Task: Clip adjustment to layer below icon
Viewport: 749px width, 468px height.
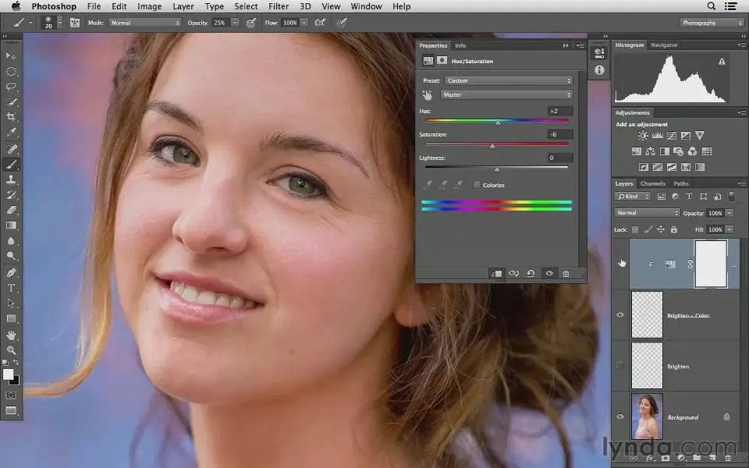Action: (x=496, y=274)
